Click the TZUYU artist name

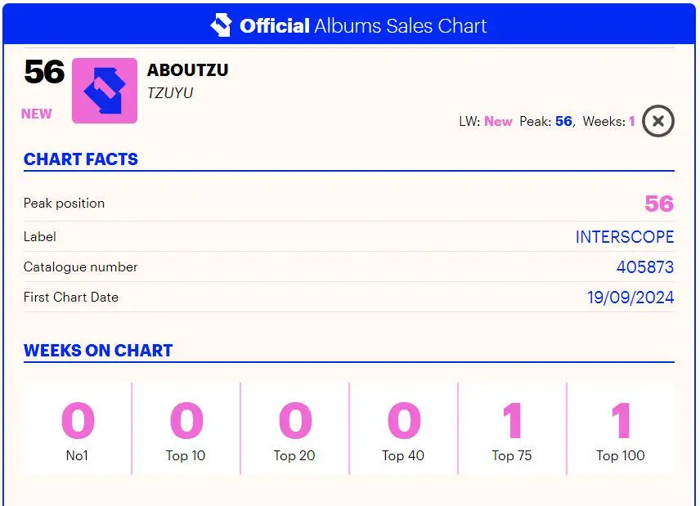(x=170, y=92)
